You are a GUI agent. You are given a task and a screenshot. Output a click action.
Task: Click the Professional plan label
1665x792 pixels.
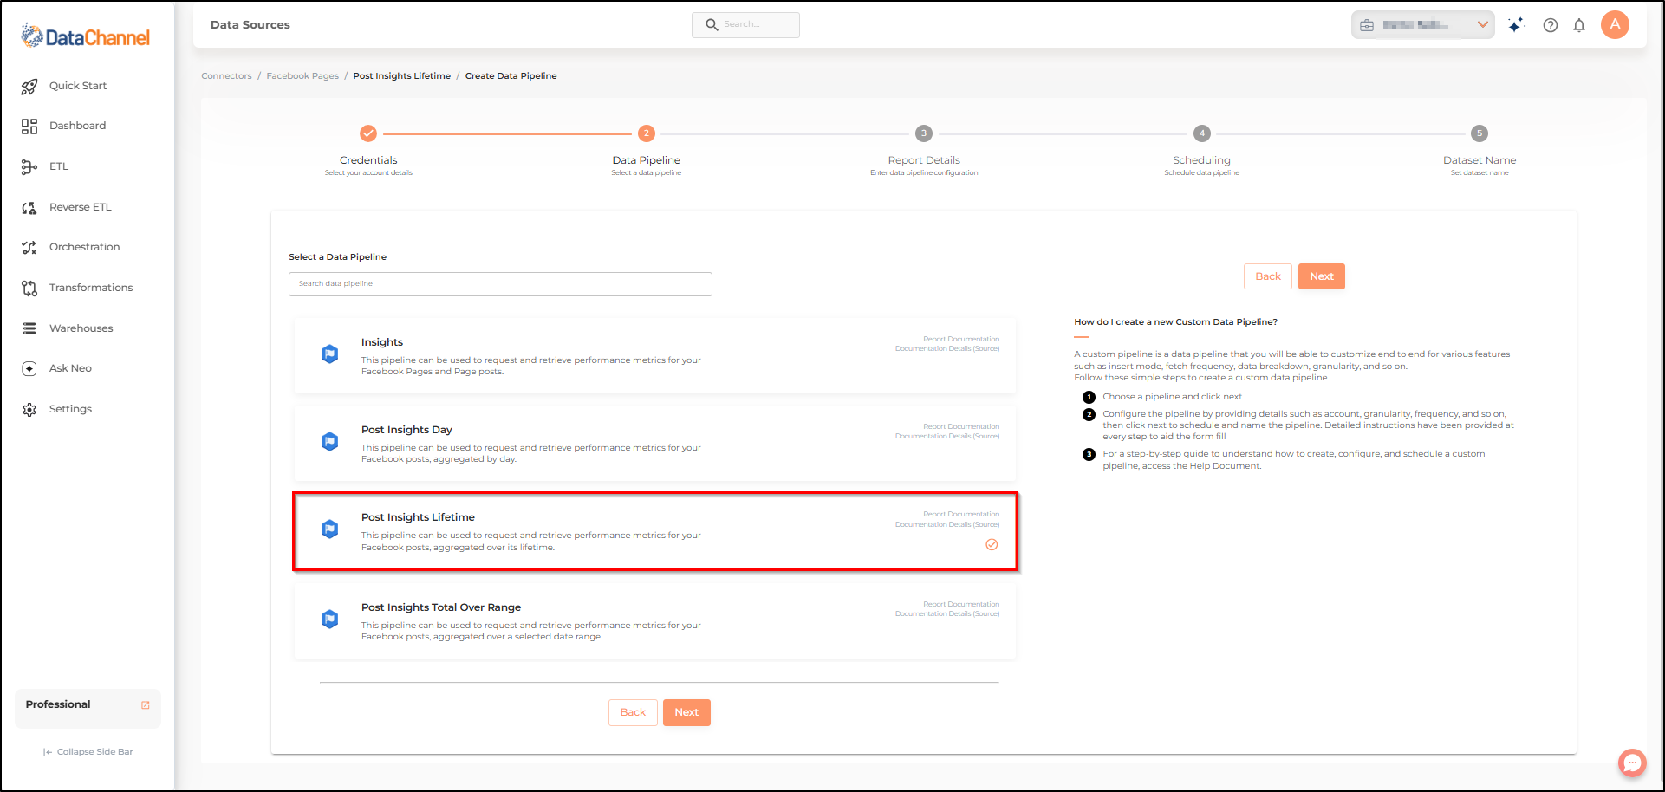pos(58,704)
